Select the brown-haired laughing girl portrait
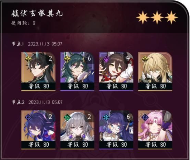This screenshot has width=190, height=160. 116,72
